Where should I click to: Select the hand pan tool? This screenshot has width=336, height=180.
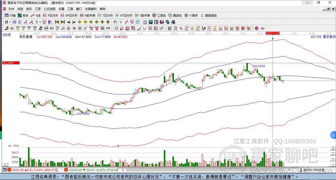(x=115, y=22)
